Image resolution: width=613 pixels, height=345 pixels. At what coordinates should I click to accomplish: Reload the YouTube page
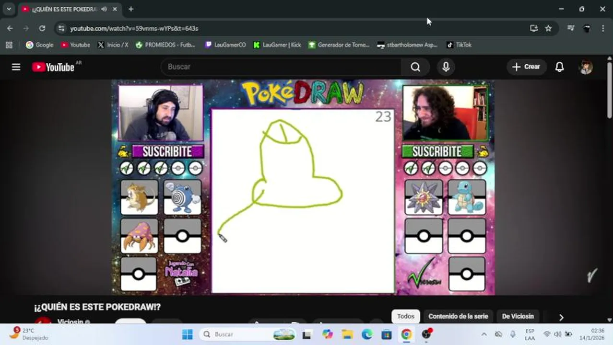(42, 28)
